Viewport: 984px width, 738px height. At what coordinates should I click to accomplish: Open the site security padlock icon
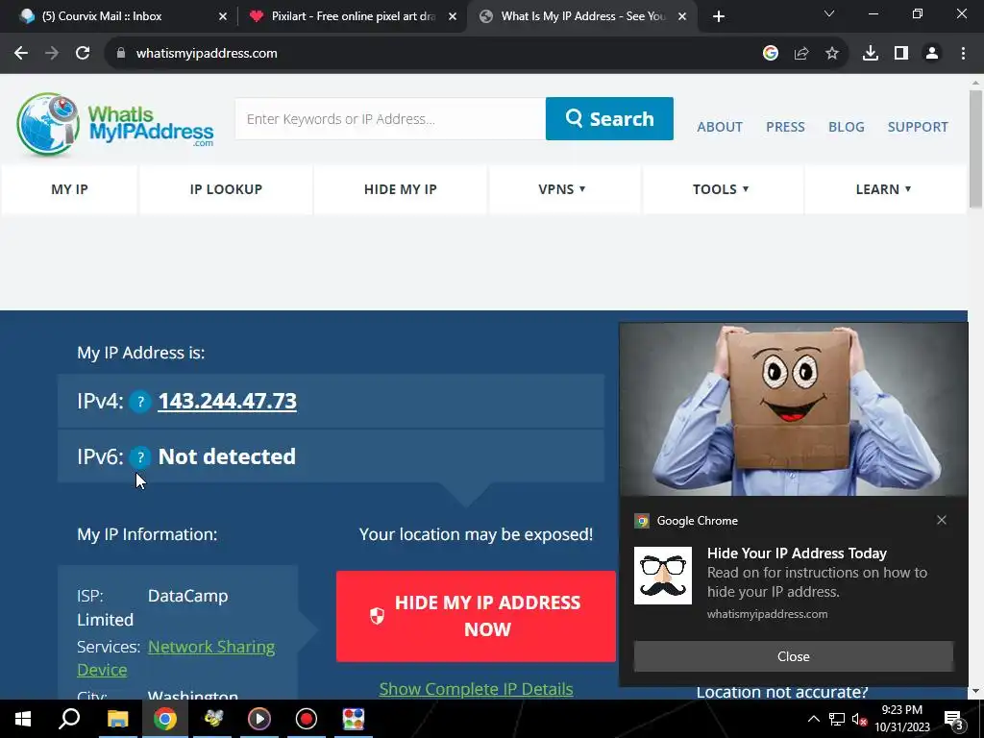[121, 54]
